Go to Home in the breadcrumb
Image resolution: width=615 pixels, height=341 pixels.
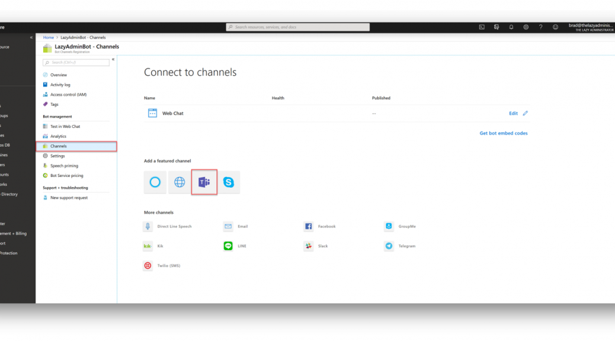pyautogui.click(x=48, y=38)
